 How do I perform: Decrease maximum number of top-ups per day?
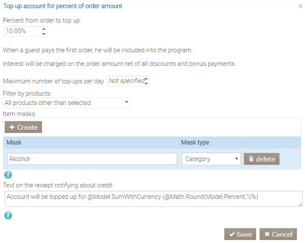tap(146, 83)
